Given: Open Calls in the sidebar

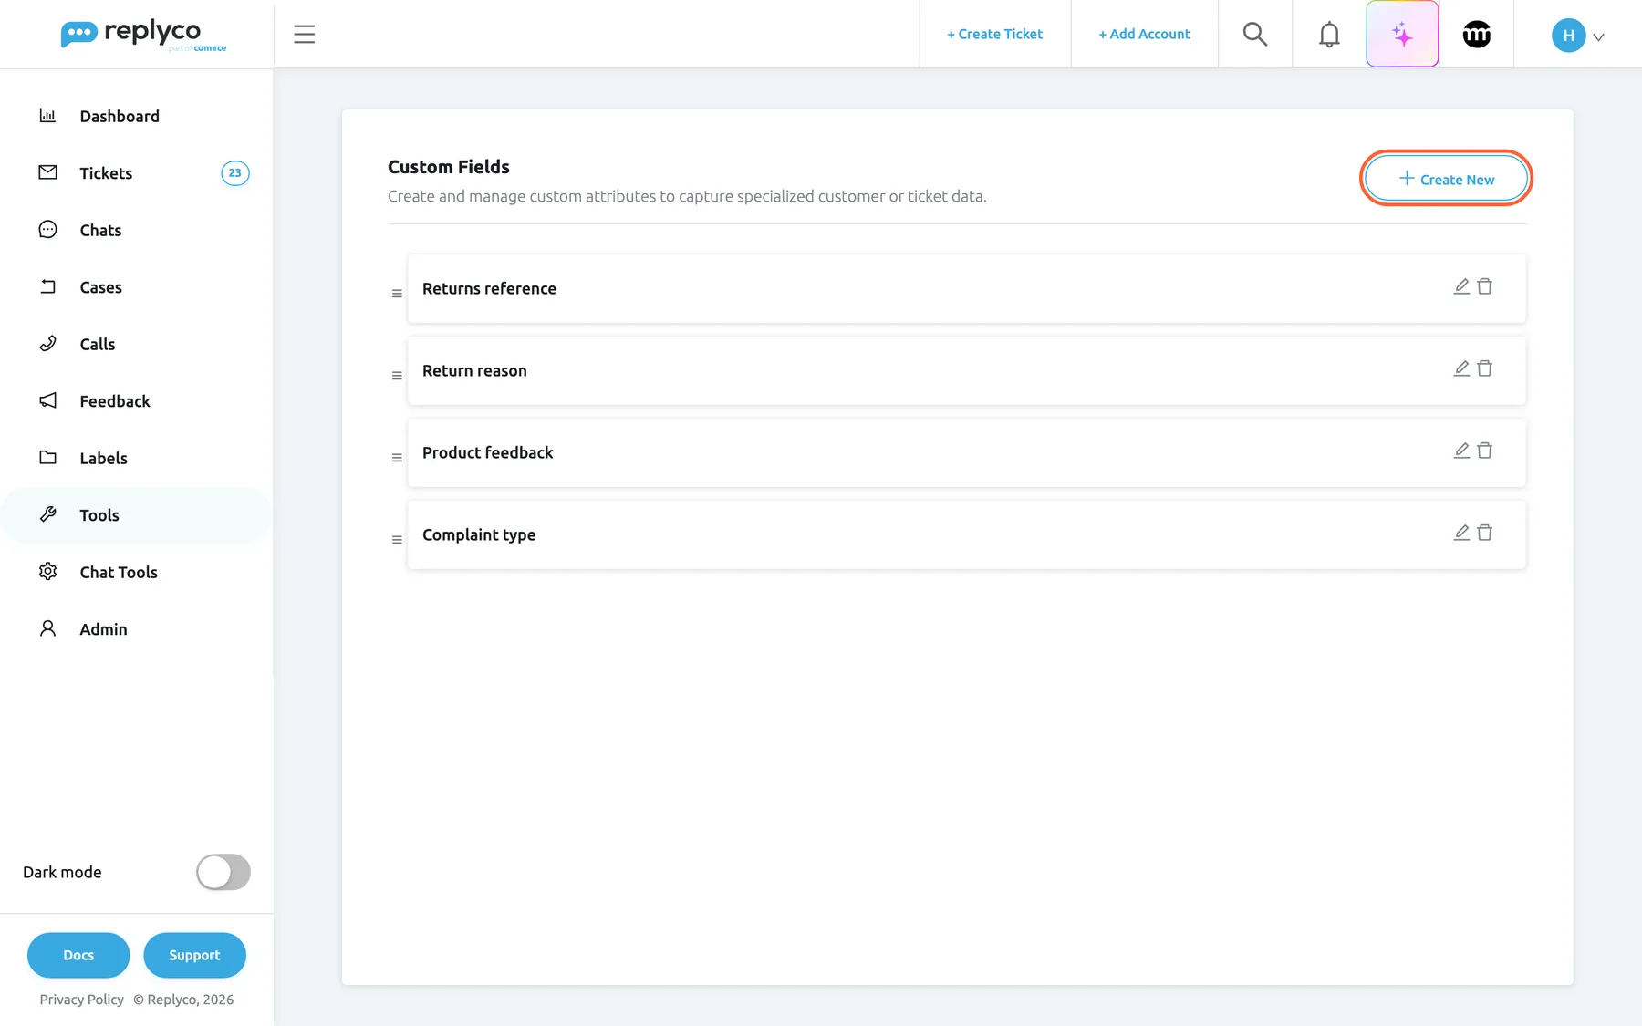Looking at the screenshot, I should point(137,344).
